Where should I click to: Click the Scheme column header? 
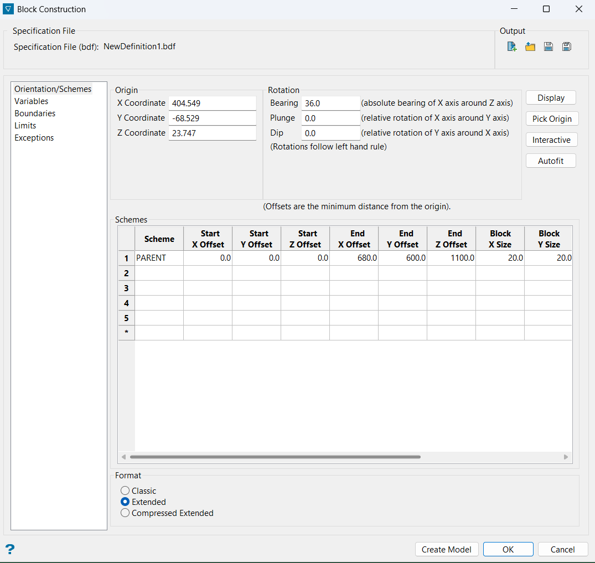[159, 239]
